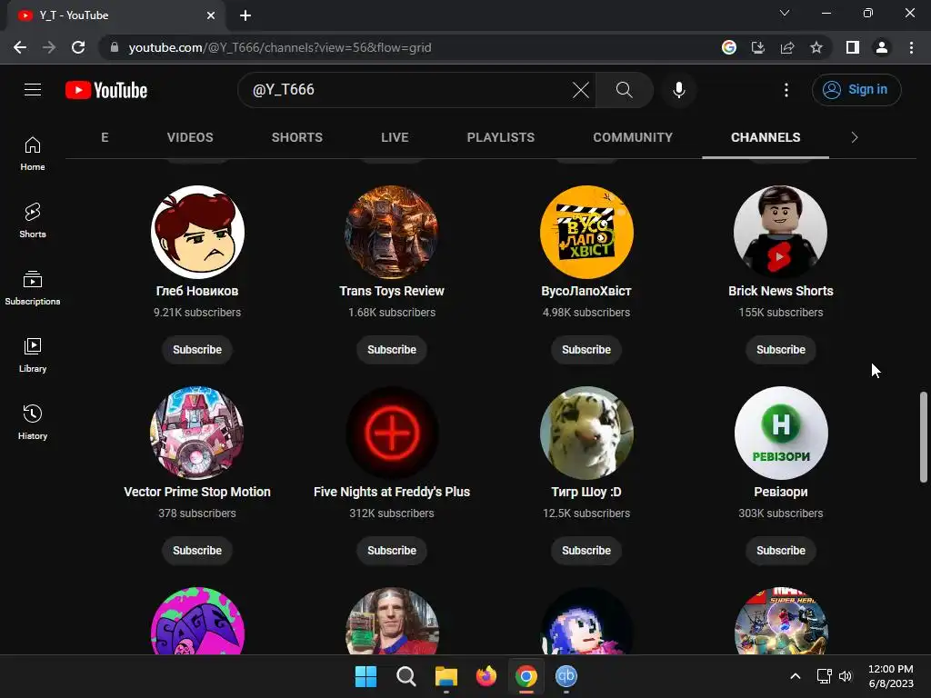Subscribe to Brick News Shorts
The image size is (931, 698).
(x=781, y=350)
